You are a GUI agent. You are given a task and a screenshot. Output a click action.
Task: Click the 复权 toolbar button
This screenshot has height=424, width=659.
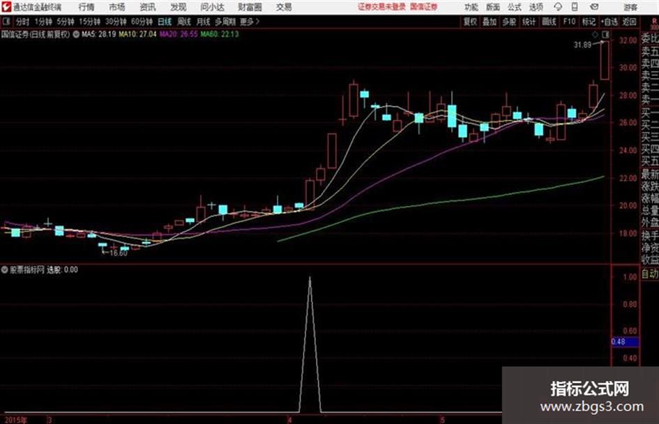pos(470,22)
